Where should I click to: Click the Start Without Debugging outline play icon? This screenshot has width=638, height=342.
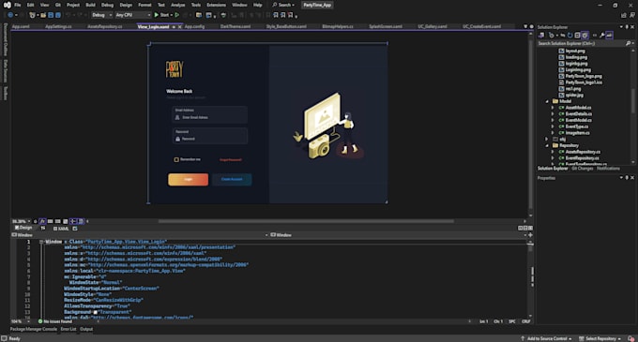177,15
